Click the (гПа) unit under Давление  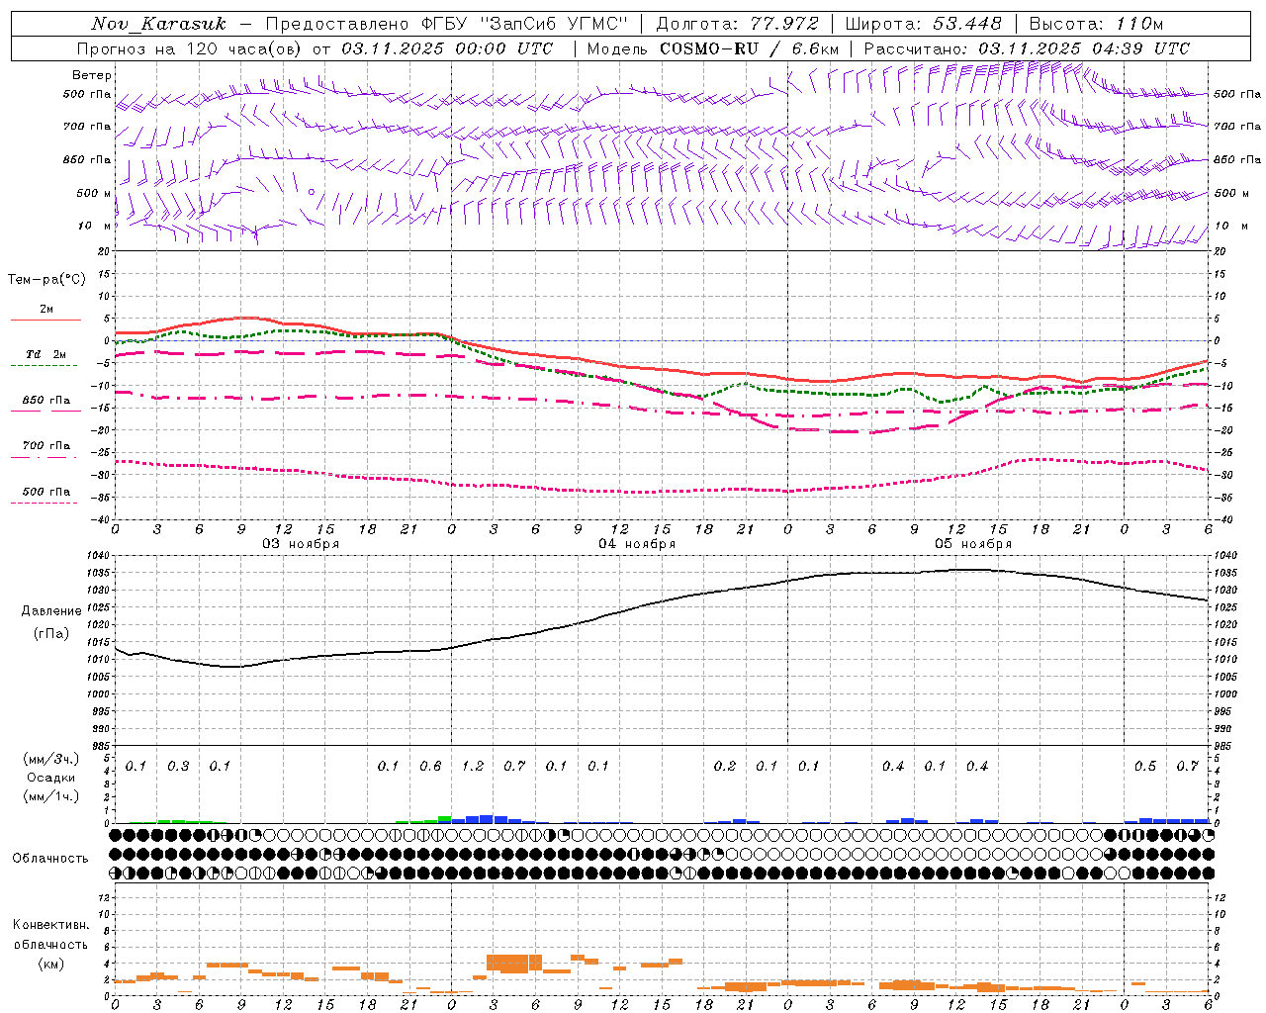51,634
